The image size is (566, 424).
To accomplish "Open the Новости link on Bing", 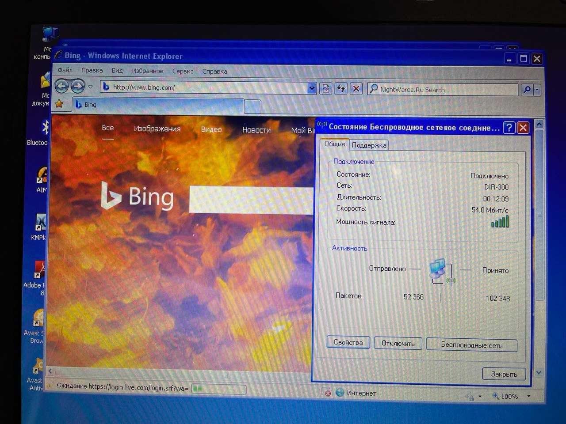I will pyautogui.click(x=256, y=130).
